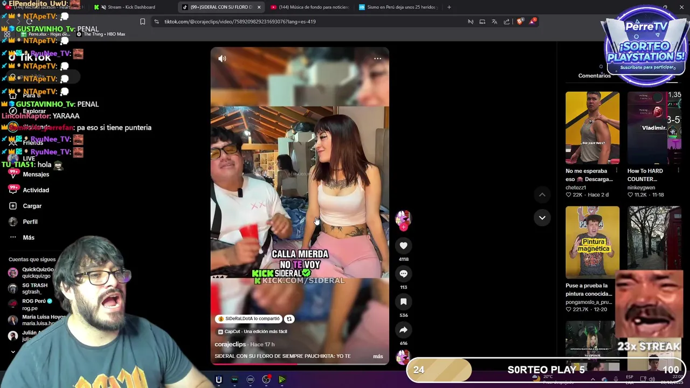
Task: Show hidden tray icons with the taskbar chevron
Action: coord(592,379)
